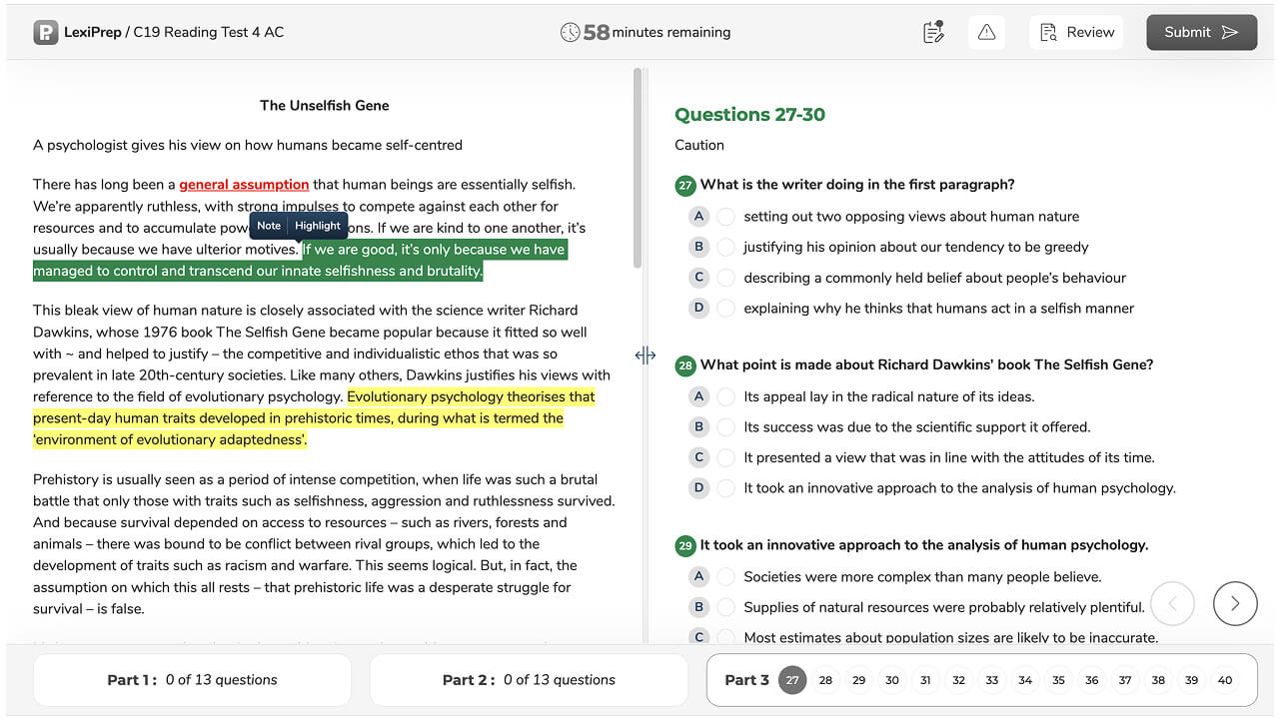Click the Submit button
This screenshot has width=1279, height=719.
coord(1201,31)
